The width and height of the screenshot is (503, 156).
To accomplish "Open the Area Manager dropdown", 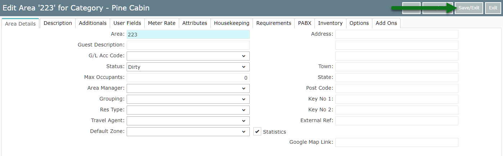I will point(188,88).
